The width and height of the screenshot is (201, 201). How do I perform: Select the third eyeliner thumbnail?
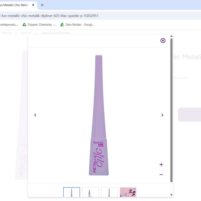[x=109, y=192]
